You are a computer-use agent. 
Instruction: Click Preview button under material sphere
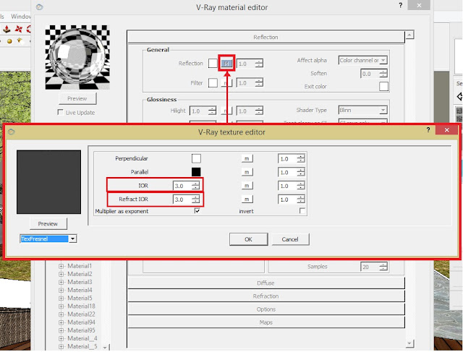[x=77, y=98]
